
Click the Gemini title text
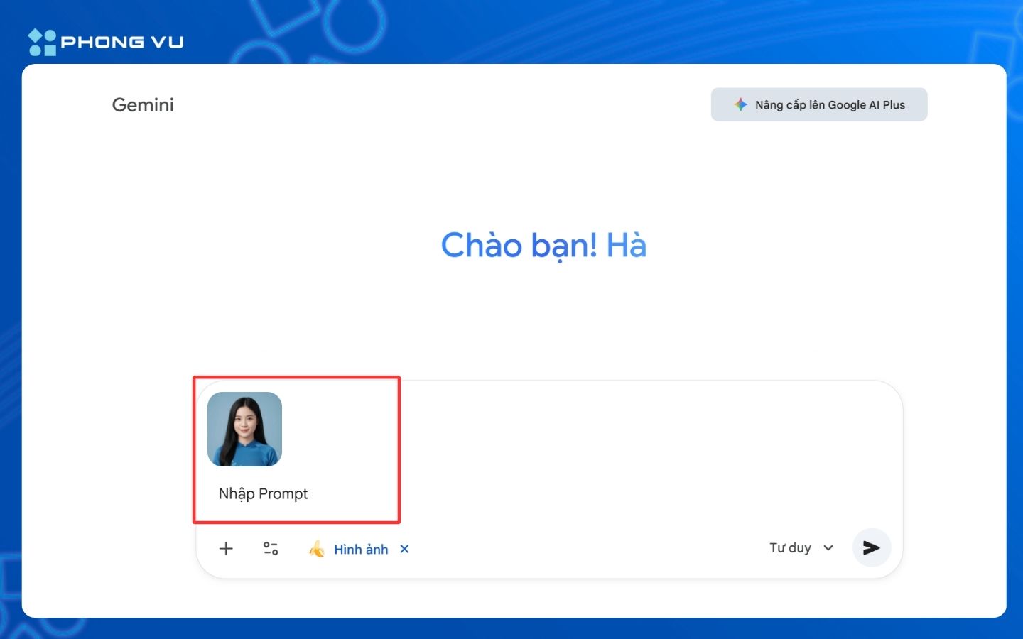(143, 105)
